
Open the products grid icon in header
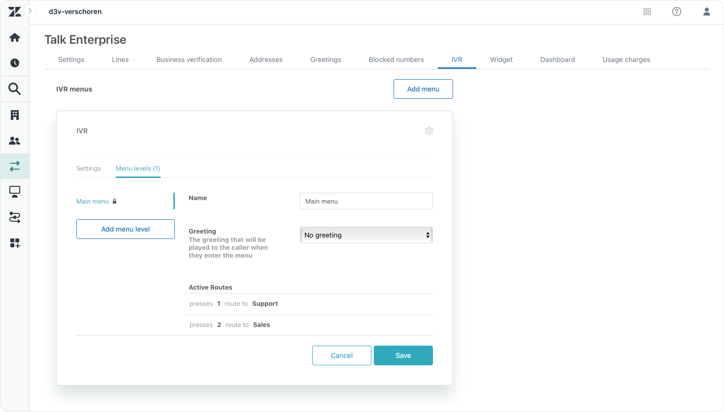[647, 12]
